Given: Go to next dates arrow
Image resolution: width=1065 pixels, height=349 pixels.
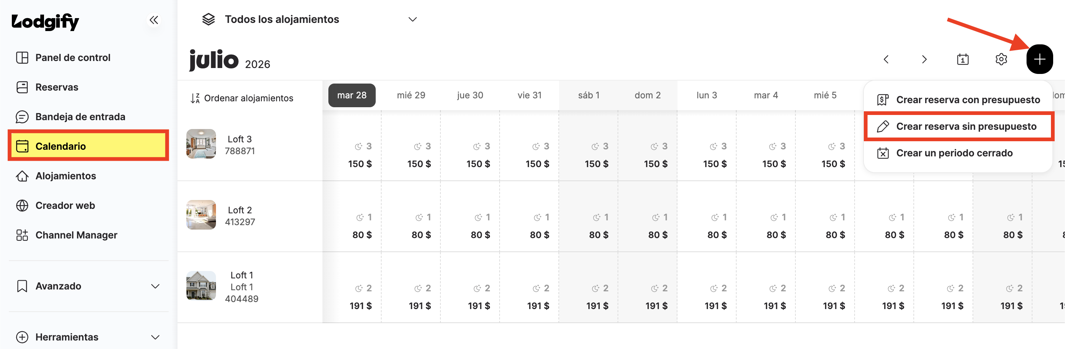Looking at the screenshot, I should coord(924,59).
